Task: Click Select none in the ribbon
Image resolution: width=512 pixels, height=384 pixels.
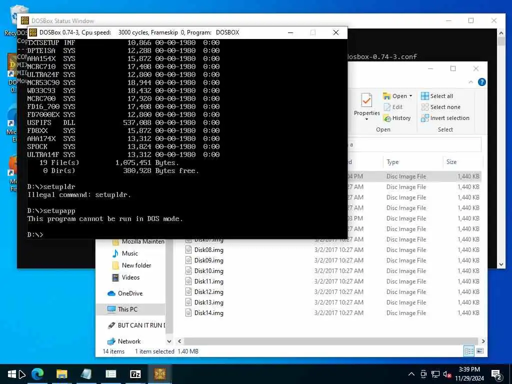Action: (x=440, y=107)
